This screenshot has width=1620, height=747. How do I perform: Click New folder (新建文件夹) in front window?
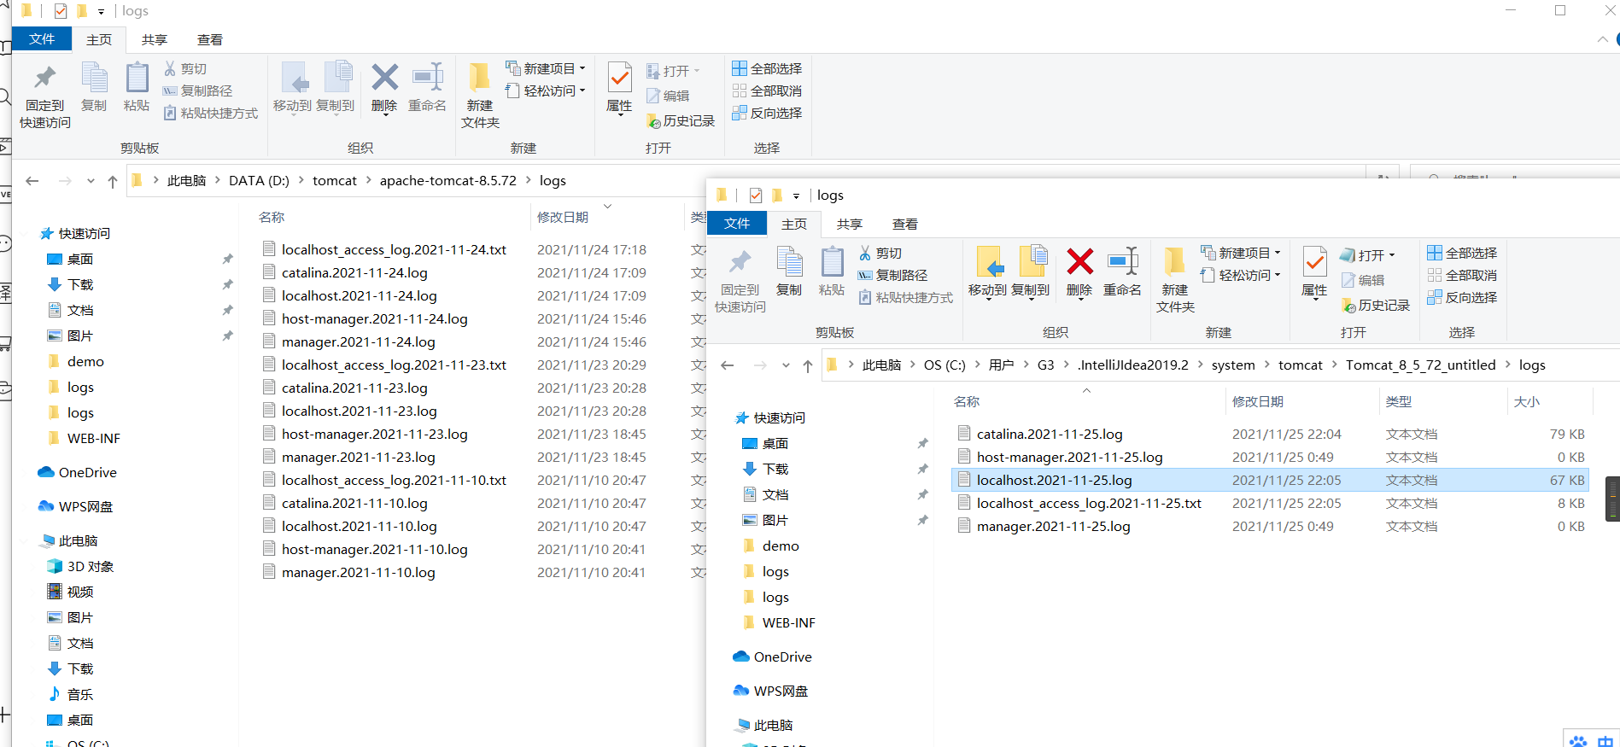point(1175,280)
